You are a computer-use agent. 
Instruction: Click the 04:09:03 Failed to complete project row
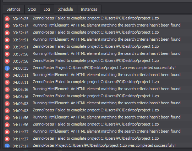click(x=98, y=110)
